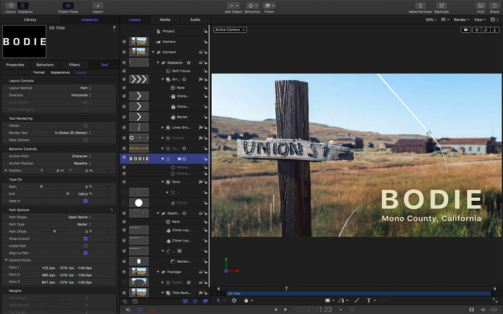Viewport: 503px width, 314px height.
Task: Select the arrow Select/Transform tool
Action: coord(218,300)
